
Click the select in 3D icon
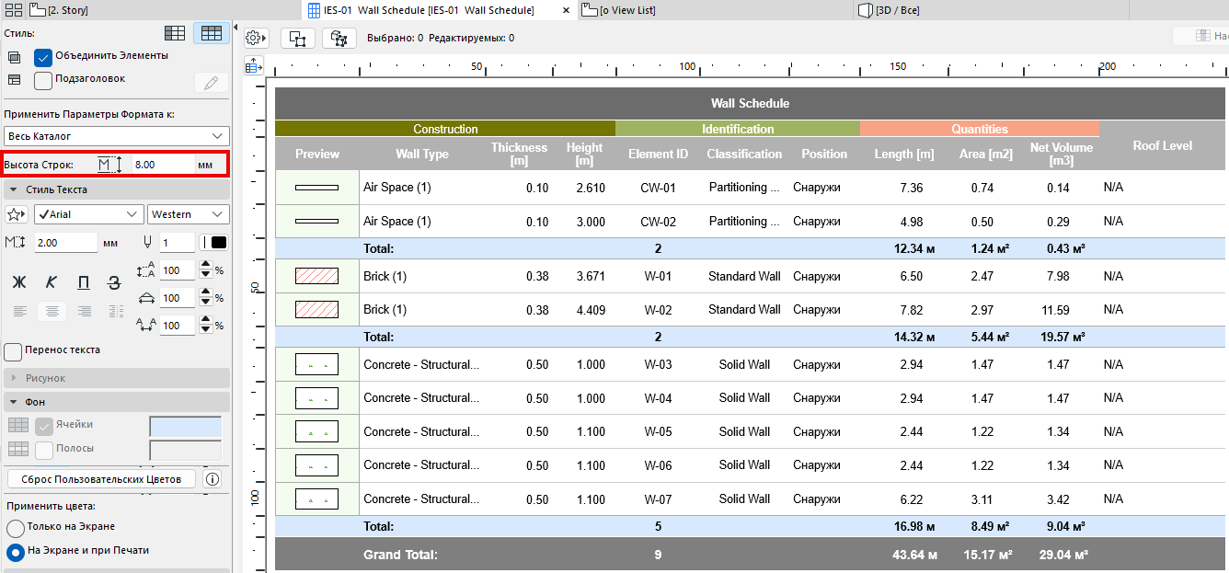[x=339, y=38]
